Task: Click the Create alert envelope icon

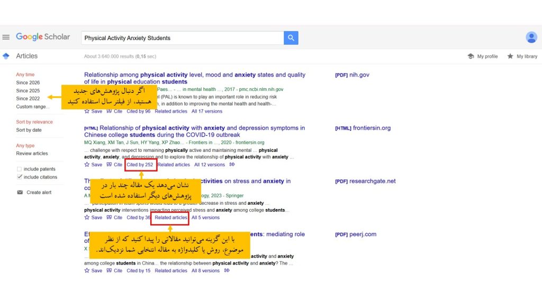Action: [x=20, y=192]
